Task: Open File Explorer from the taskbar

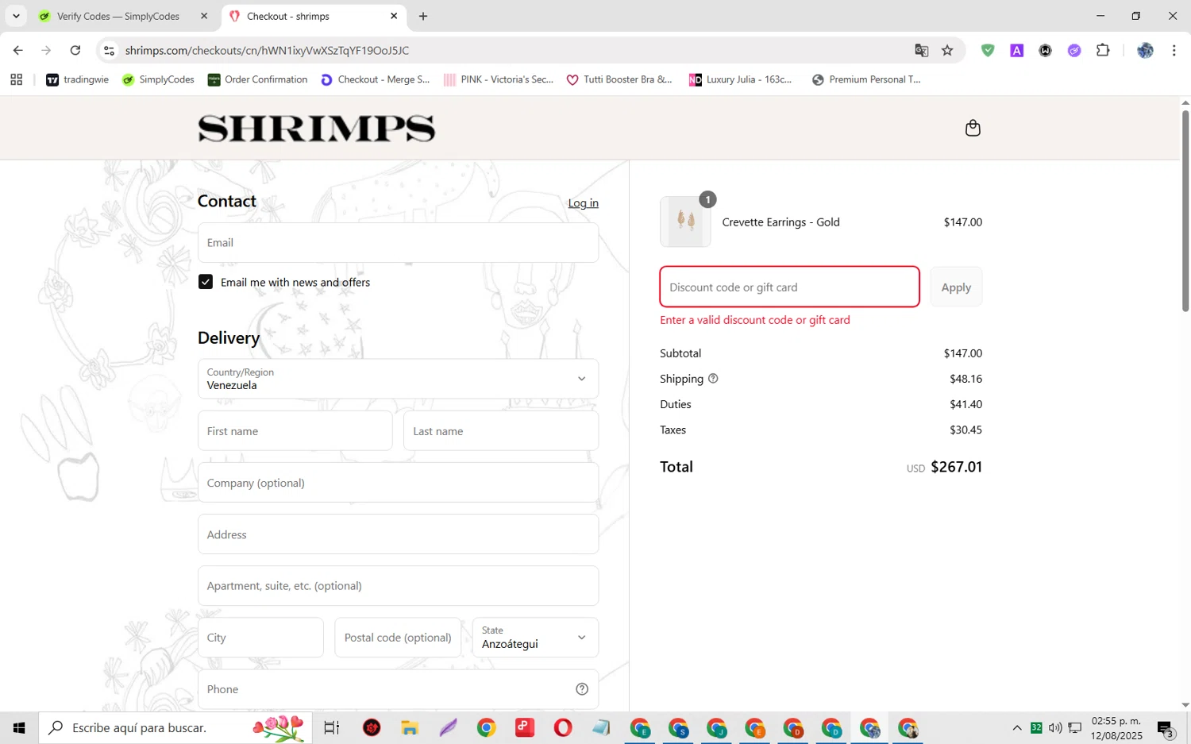Action: tap(410, 727)
